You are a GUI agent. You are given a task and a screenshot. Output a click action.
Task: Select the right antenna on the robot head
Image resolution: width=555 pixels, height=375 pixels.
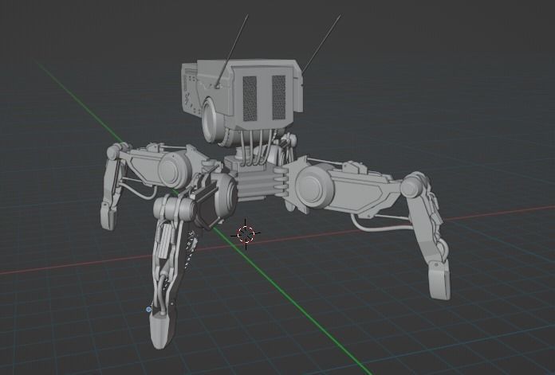pyautogui.click(x=321, y=45)
